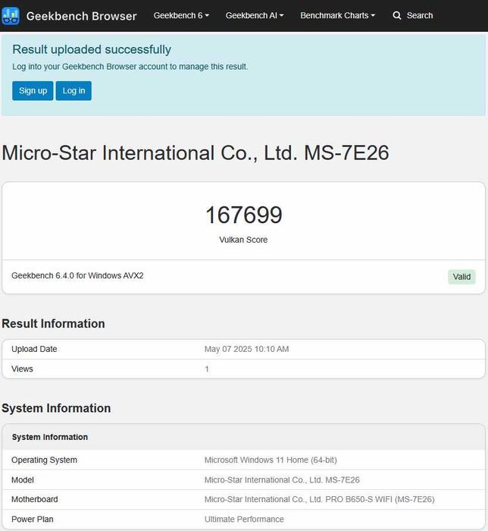Click the Result uploaded successfully message
This screenshot has height=531, width=488.
(92, 49)
